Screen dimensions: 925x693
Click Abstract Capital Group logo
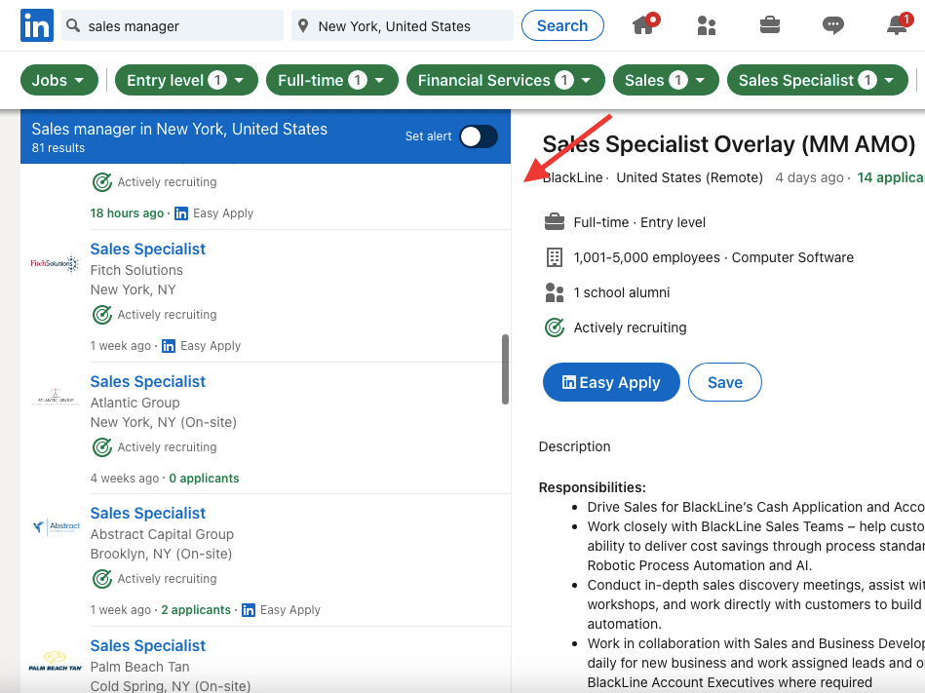pyautogui.click(x=56, y=526)
